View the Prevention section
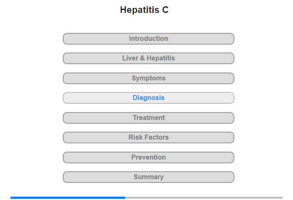Image resolution: width=293 pixels, height=200 pixels. coord(149,157)
